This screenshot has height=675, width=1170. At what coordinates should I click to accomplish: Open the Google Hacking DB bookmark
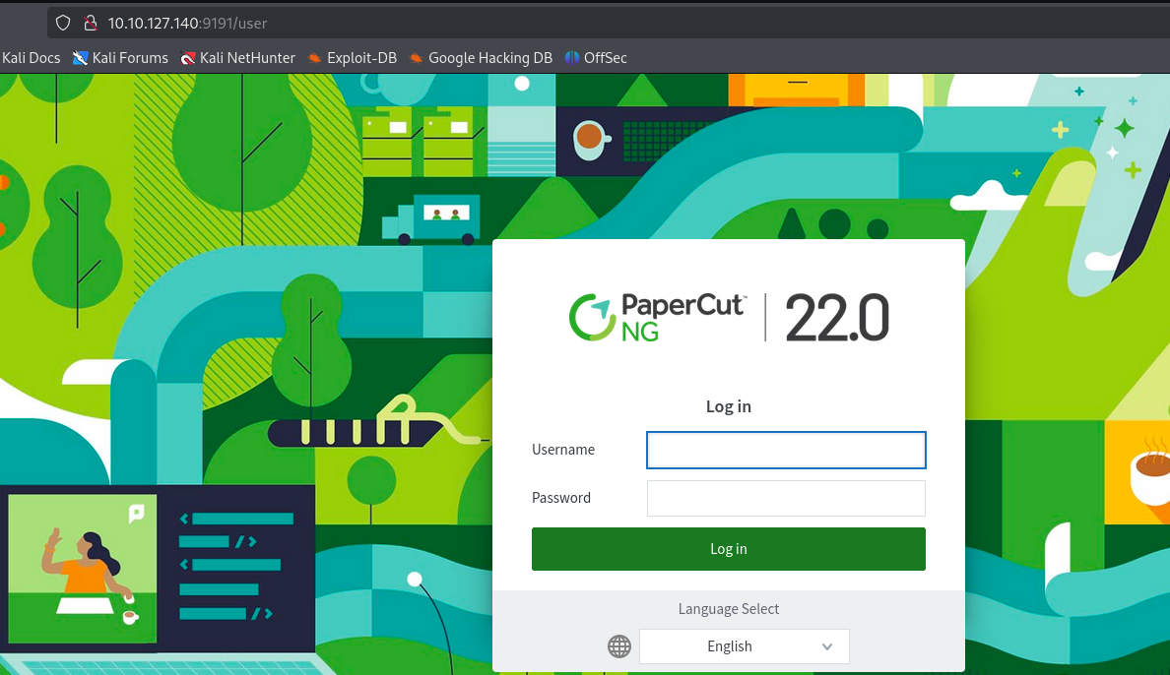click(x=482, y=57)
